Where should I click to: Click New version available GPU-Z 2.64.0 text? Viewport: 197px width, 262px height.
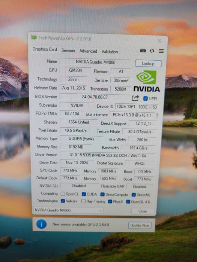pos(81,225)
